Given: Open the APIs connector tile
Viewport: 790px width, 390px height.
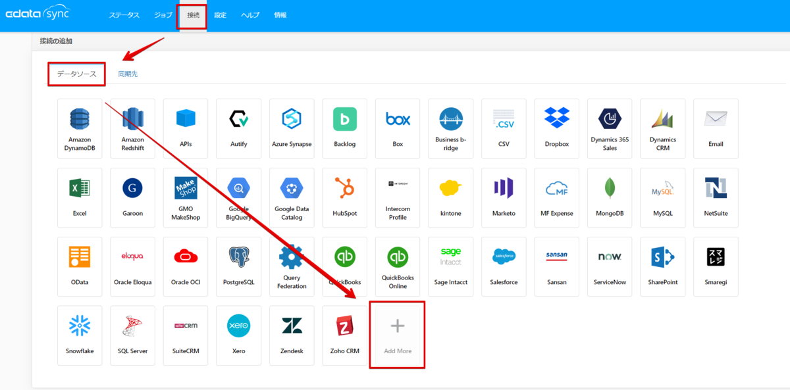Looking at the screenshot, I should [186, 128].
